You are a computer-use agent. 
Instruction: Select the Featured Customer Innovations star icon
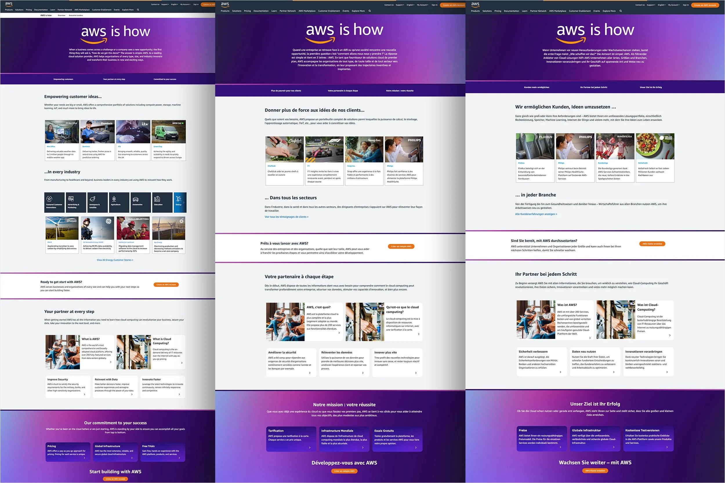tap(49, 199)
